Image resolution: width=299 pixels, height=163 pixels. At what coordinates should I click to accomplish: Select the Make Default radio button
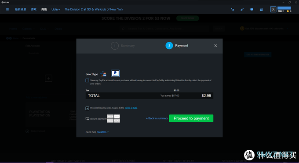27,131
